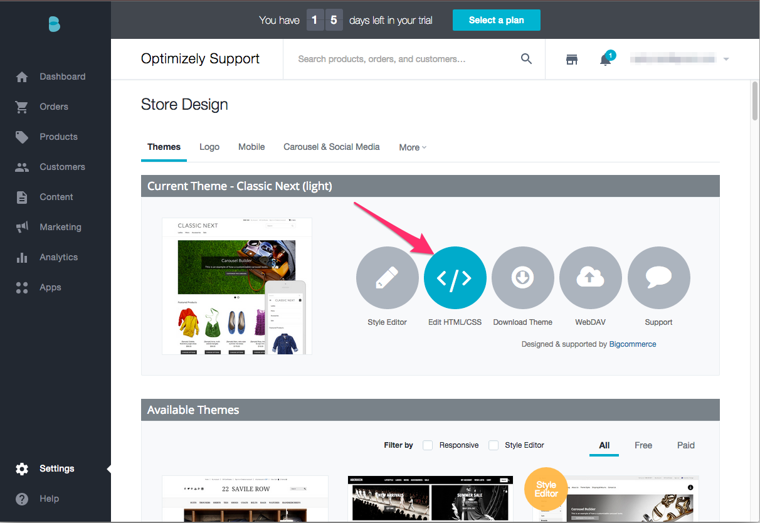Click the Optimizely Support store name
The image size is (760, 523).
pos(201,59)
